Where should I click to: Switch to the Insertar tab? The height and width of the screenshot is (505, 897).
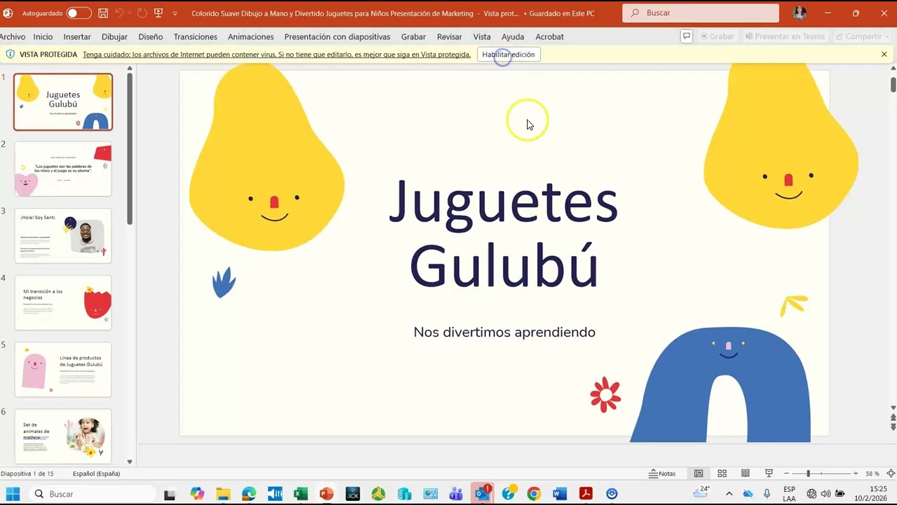click(x=77, y=36)
